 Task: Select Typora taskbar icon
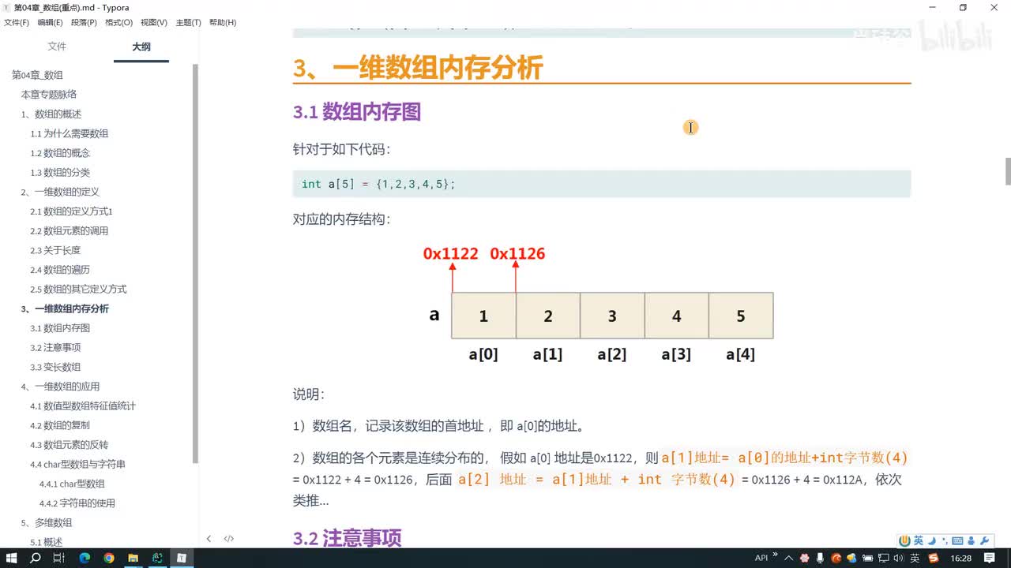tap(182, 558)
